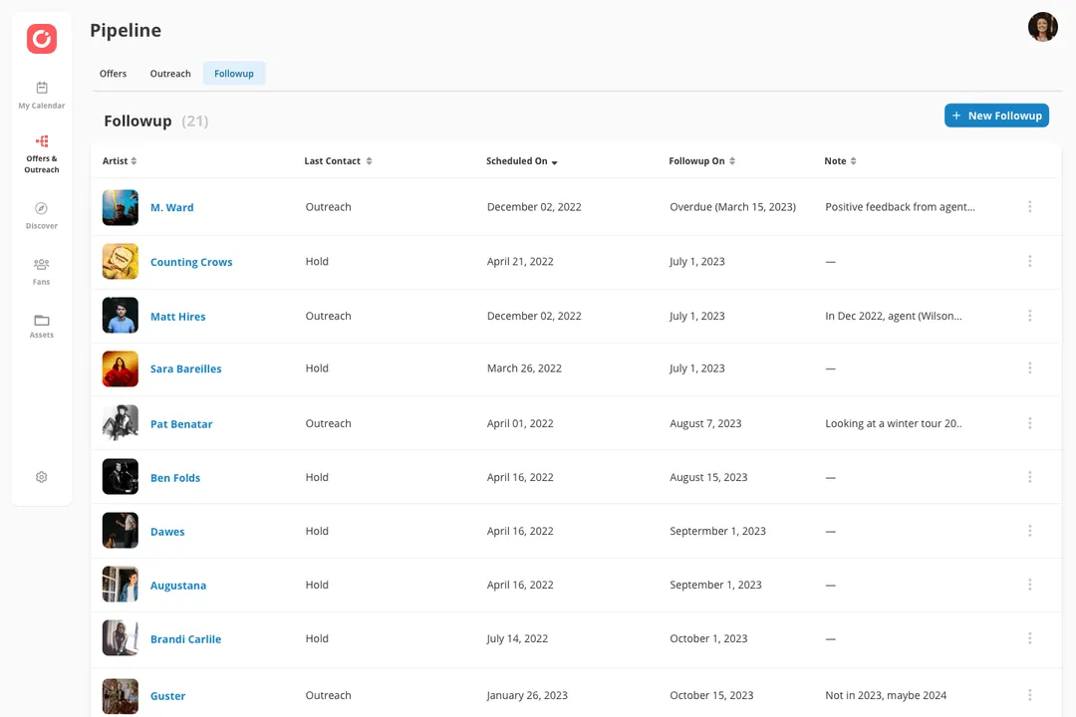This screenshot has height=717, width=1076.
Task: Open row menu for Sara Bareilles
Action: (1029, 367)
